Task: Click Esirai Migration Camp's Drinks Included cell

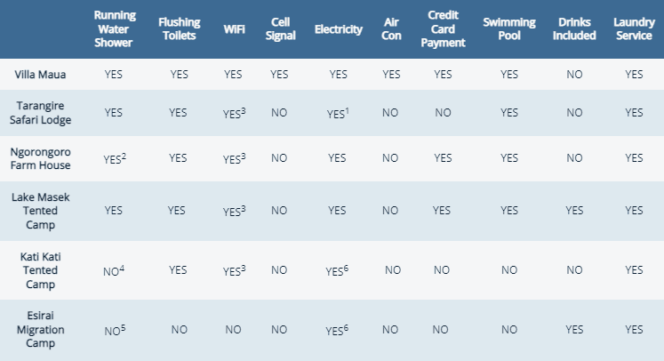Action: pos(574,329)
